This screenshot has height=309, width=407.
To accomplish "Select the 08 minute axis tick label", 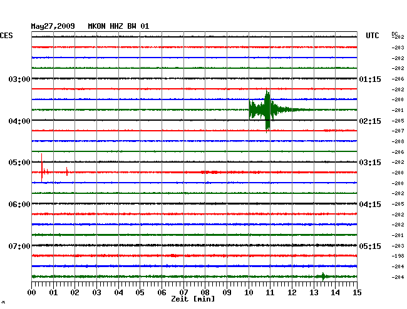I will tap(205, 292).
